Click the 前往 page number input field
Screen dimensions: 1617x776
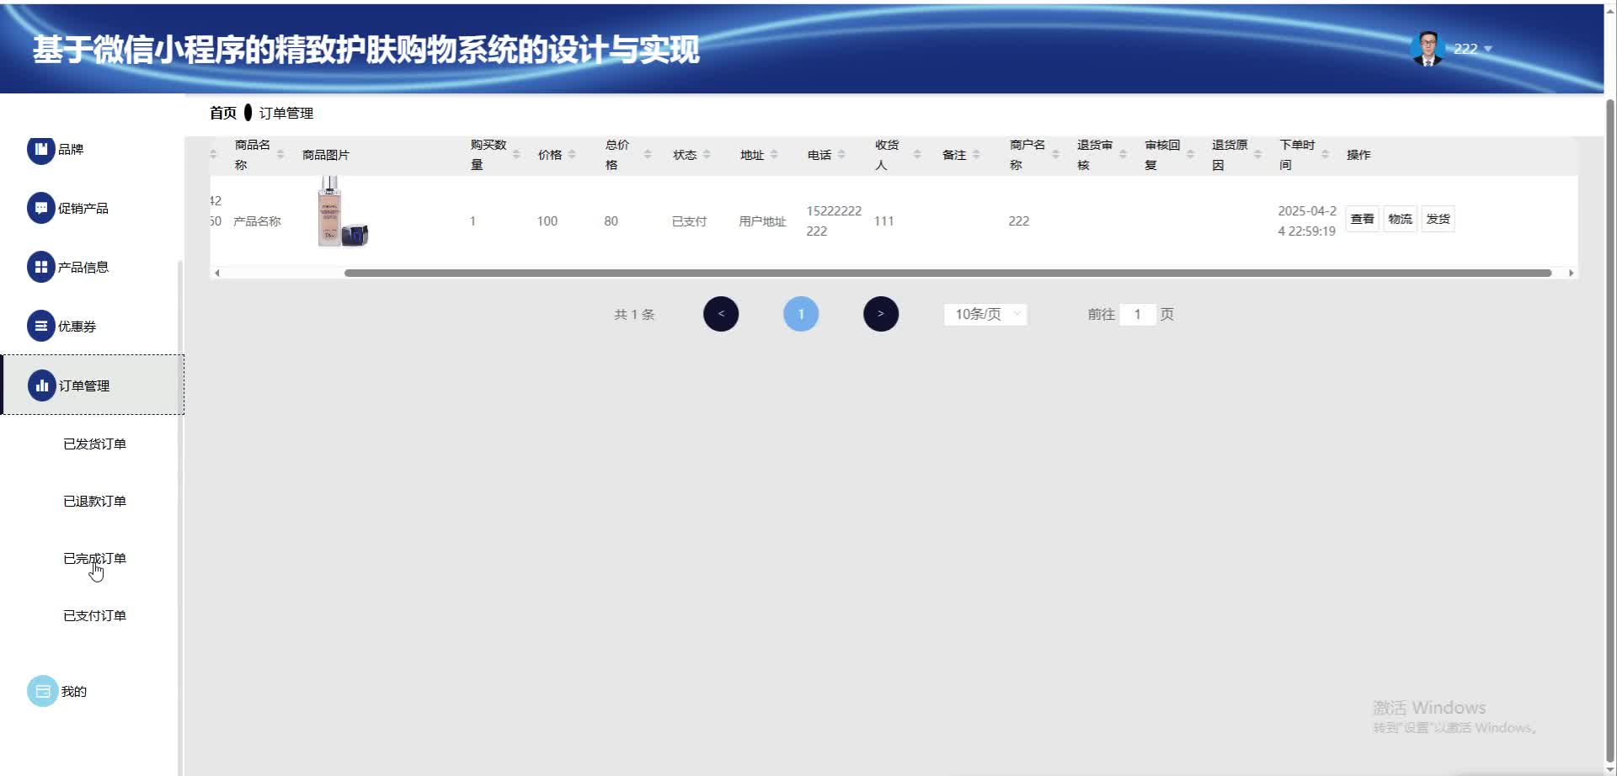coord(1139,313)
